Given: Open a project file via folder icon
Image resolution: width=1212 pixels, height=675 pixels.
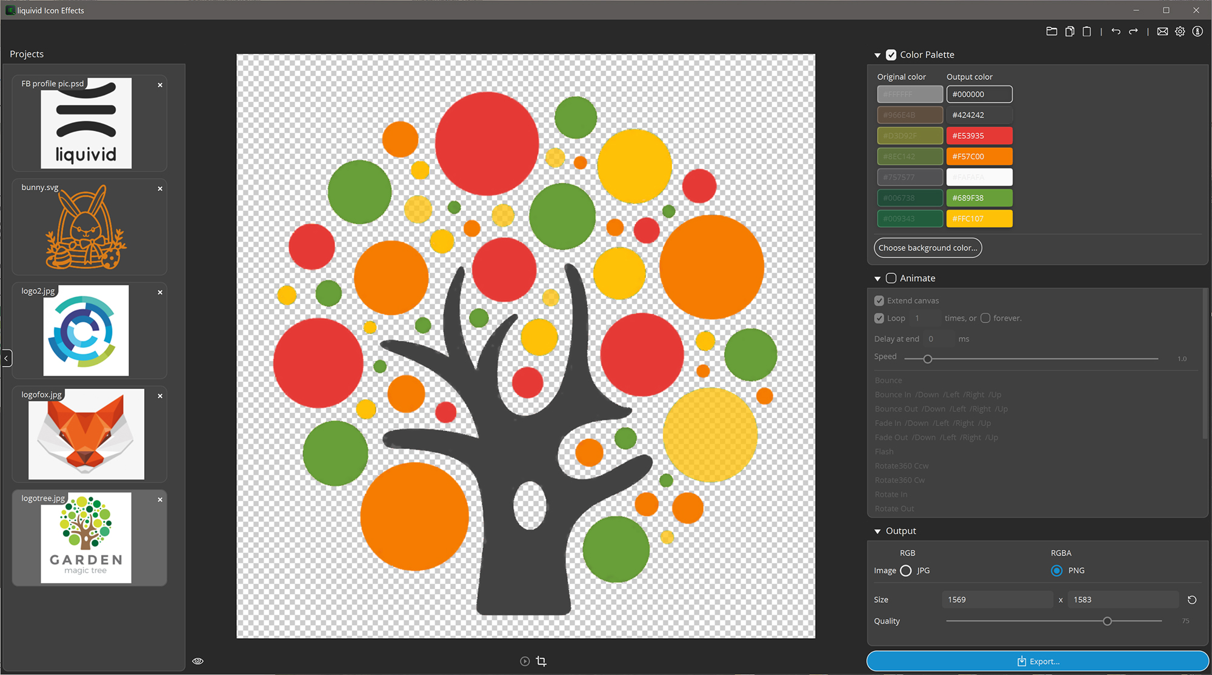Looking at the screenshot, I should [x=1051, y=31].
